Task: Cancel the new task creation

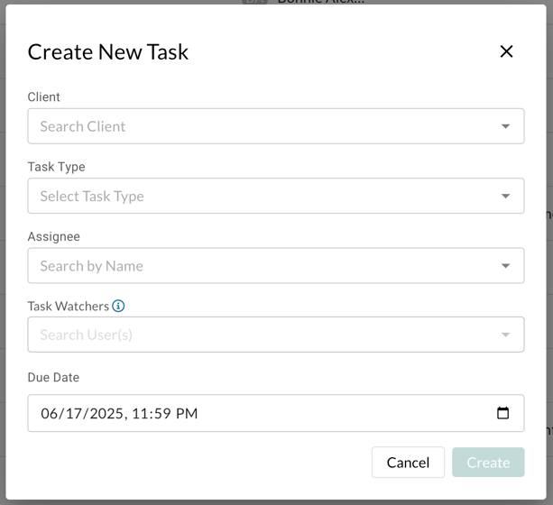Action: pyautogui.click(x=408, y=463)
